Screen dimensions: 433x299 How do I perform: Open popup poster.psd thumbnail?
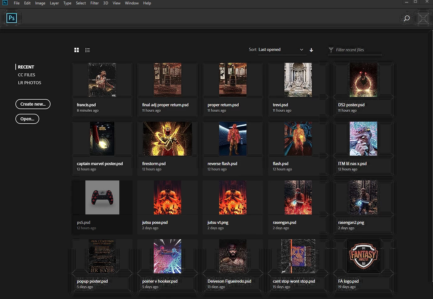click(x=102, y=256)
